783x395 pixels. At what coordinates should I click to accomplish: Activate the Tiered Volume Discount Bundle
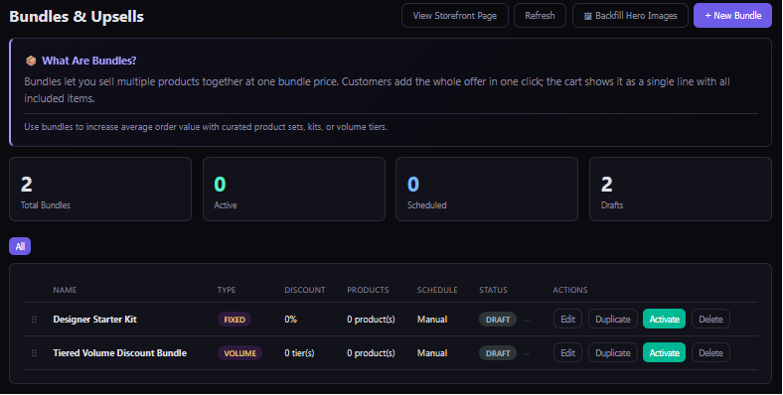click(664, 353)
